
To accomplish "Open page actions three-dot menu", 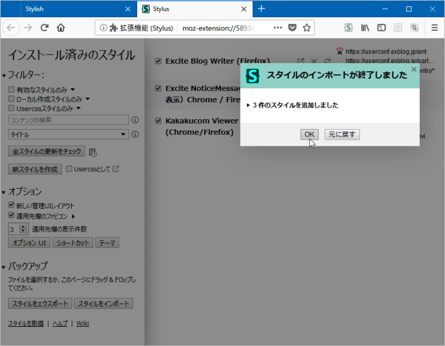I will 278,28.
